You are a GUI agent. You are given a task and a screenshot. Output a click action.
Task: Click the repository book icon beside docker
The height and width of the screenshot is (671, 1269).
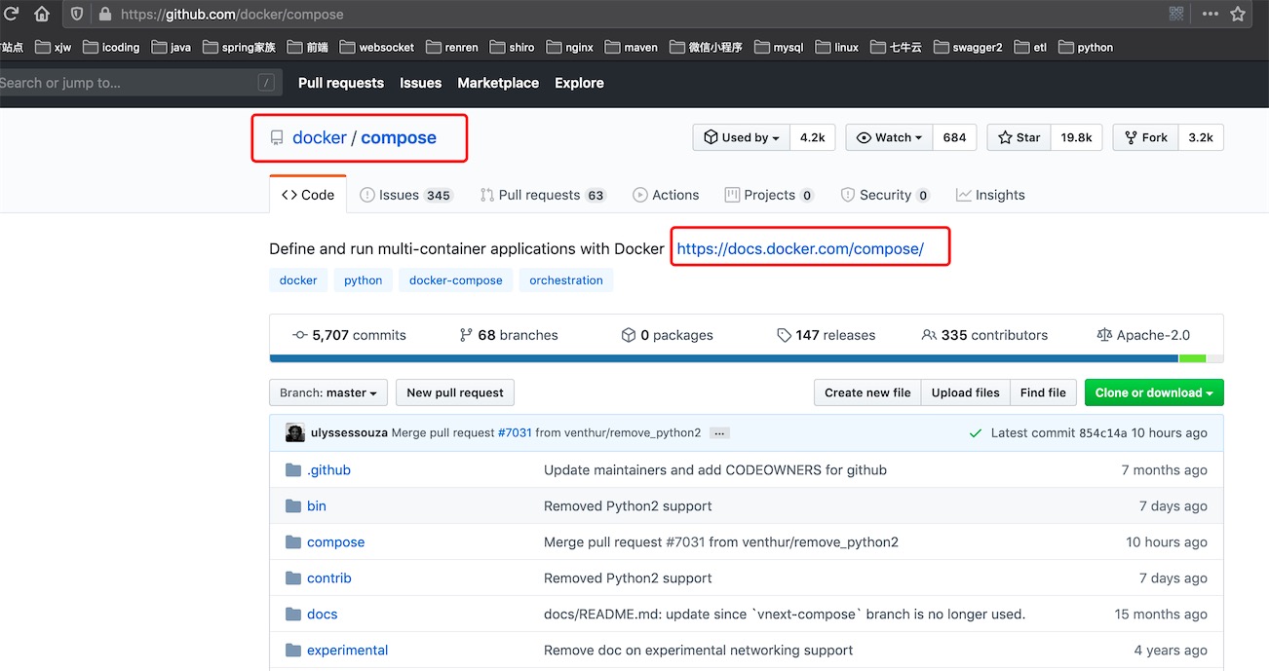[x=277, y=138]
